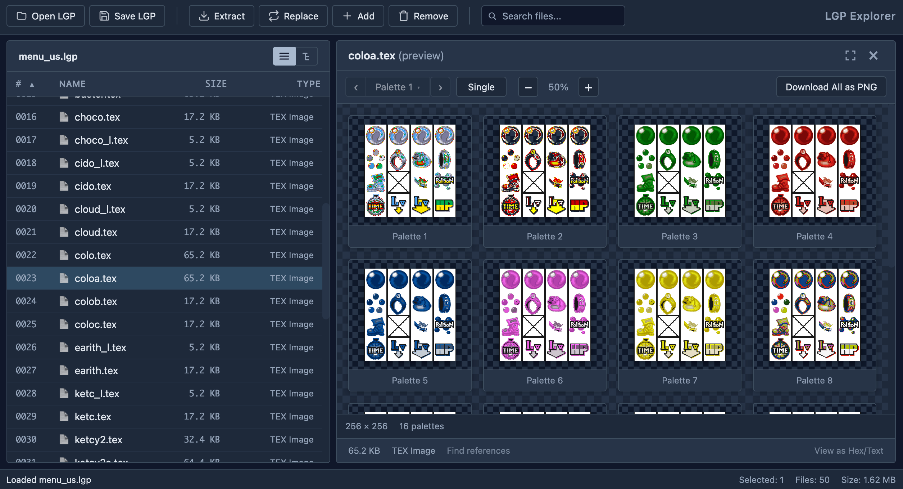903x489 pixels.
Task: Enter fullscreen preview mode
Action: pos(850,56)
